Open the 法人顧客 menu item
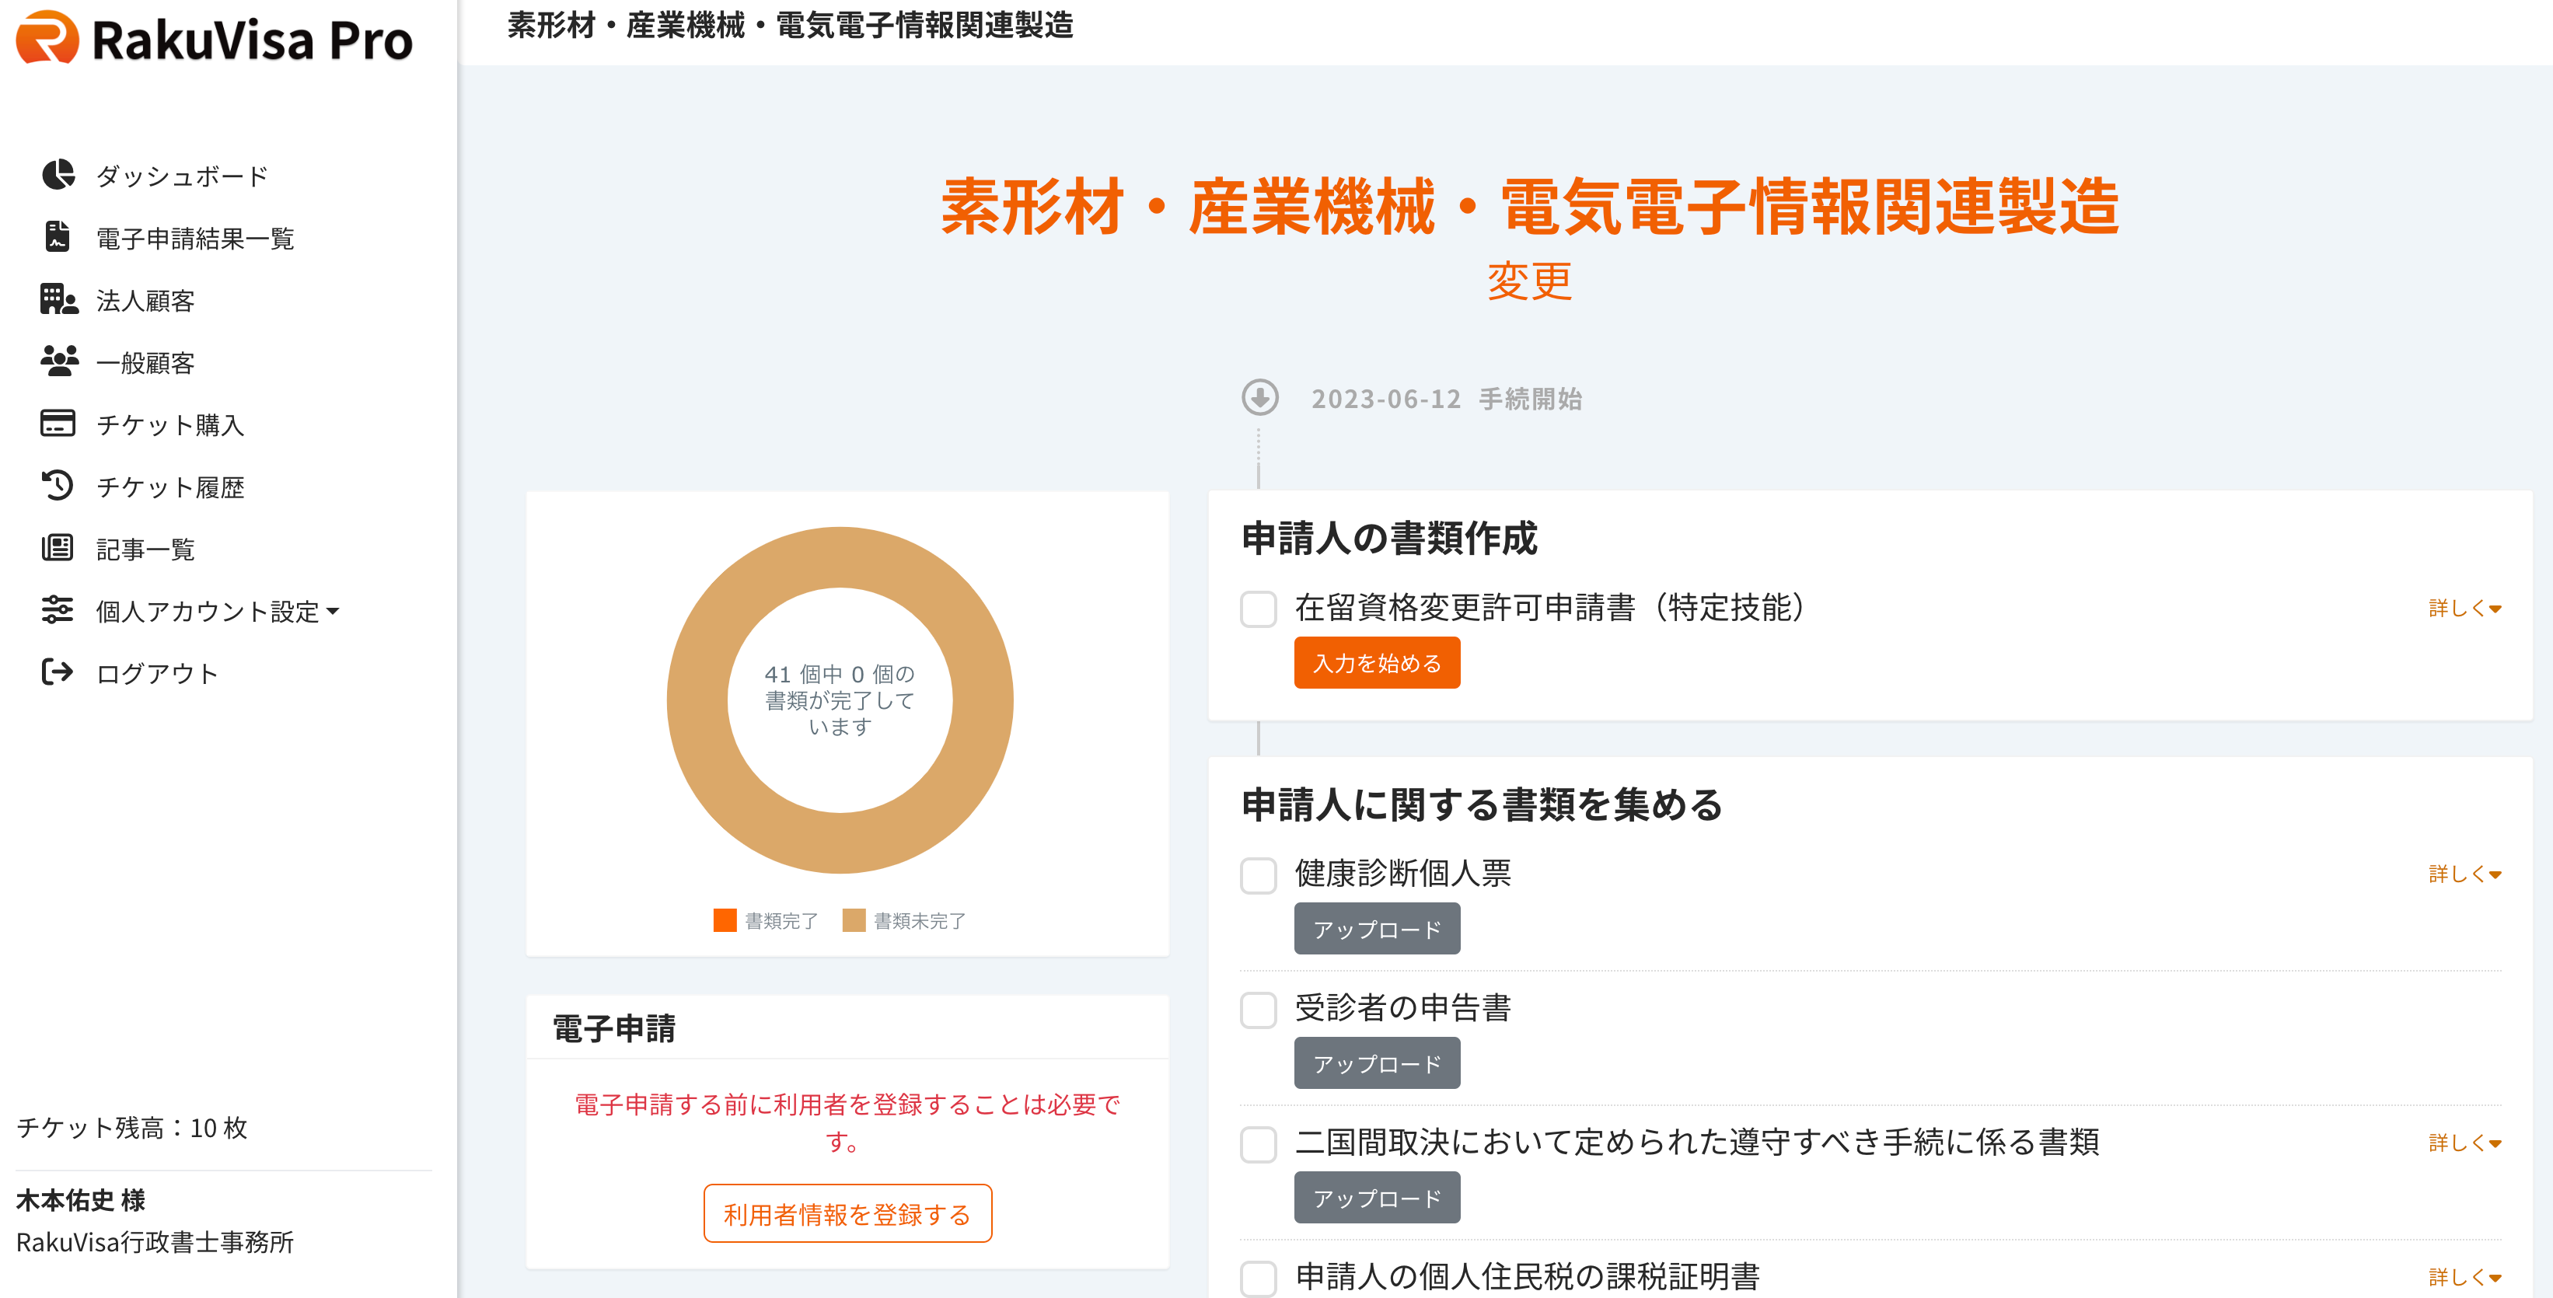The width and height of the screenshot is (2553, 1298). pos(145,300)
